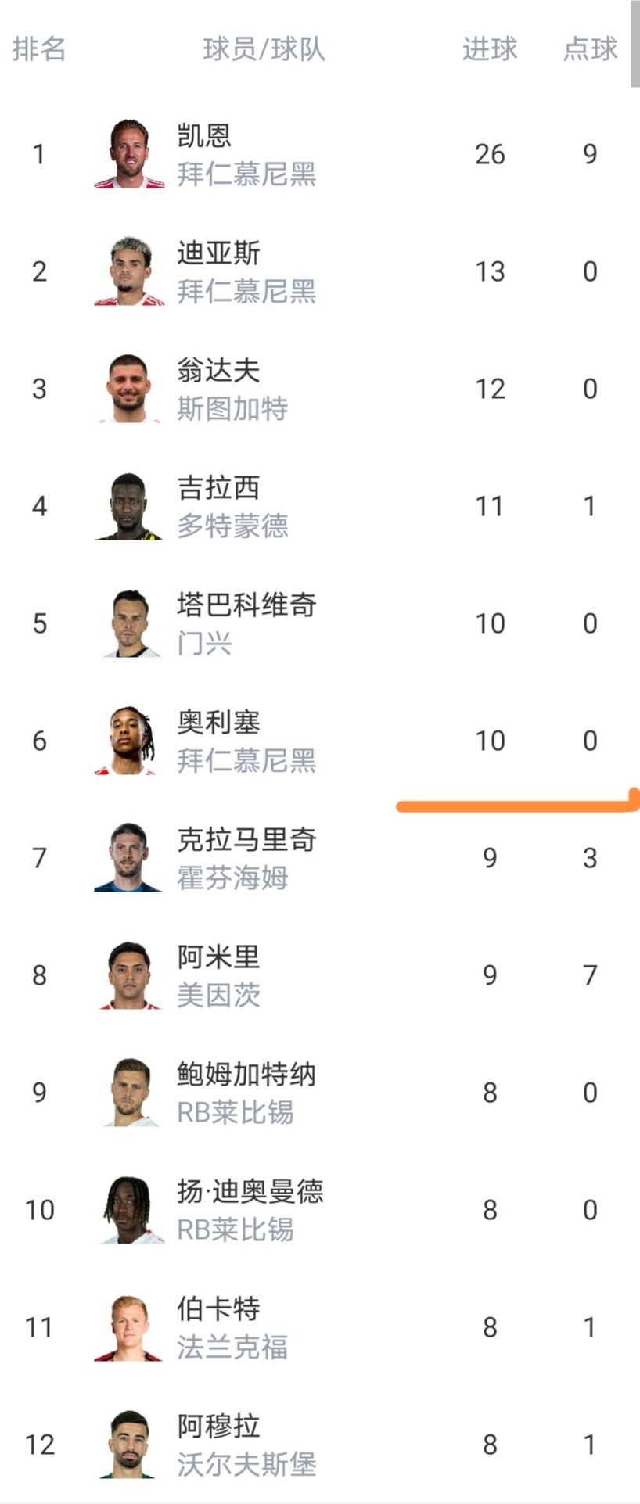Open the 扬·迪奥曼德 player name link
Image resolution: width=640 pixels, height=1504 pixels.
click(x=250, y=1191)
